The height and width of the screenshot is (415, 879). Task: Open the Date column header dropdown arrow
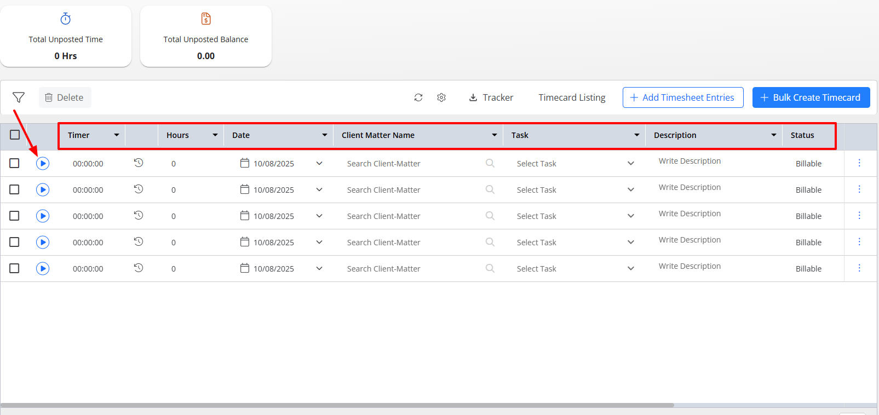[x=325, y=135]
